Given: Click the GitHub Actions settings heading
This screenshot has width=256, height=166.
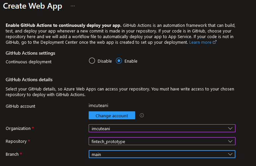Looking at the screenshot, I should tap(30, 53).
